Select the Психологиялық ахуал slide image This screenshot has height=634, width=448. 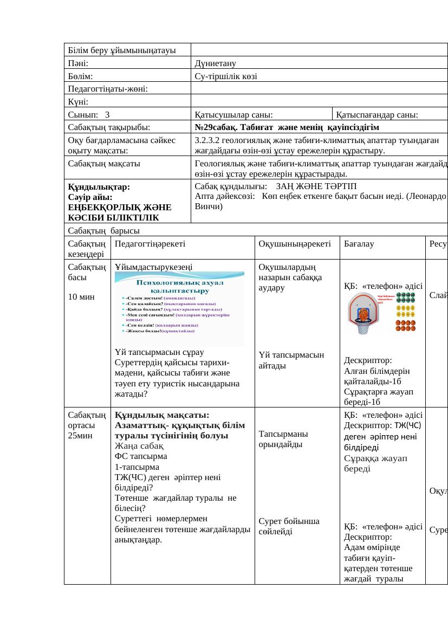(179, 306)
